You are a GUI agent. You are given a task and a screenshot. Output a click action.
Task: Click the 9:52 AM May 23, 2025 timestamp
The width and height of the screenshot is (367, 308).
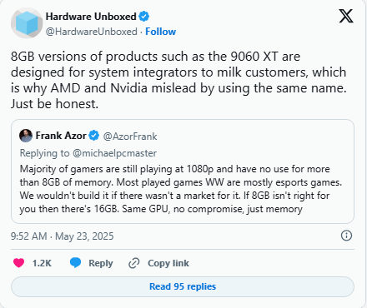pyautogui.click(x=63, y=236)
